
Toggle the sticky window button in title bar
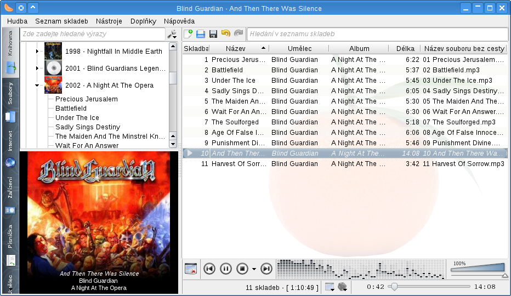pos(21,8)
